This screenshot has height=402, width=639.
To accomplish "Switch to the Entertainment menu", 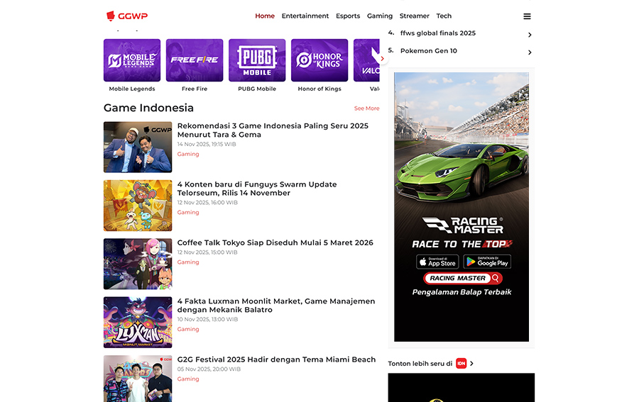I will (x=305, y=16).
